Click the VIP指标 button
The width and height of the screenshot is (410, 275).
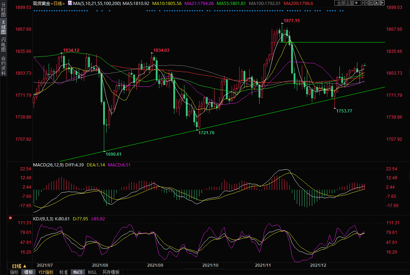click(46, 272)
